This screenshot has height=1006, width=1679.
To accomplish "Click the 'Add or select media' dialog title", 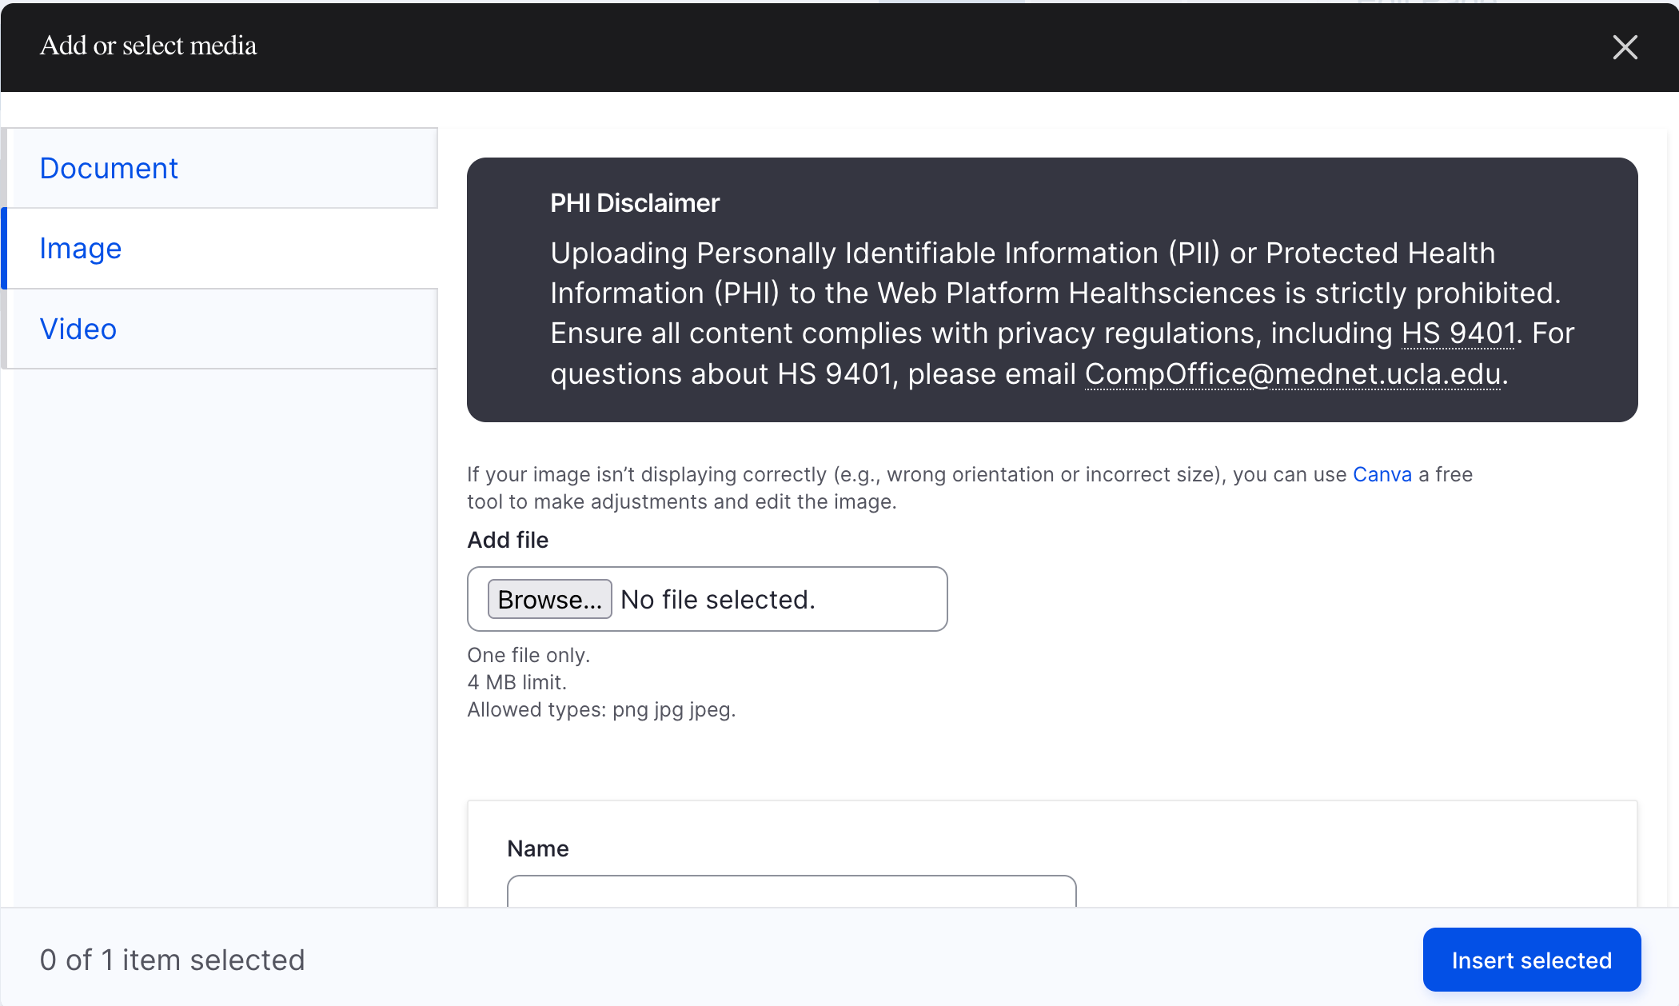I will click(149, 46).
